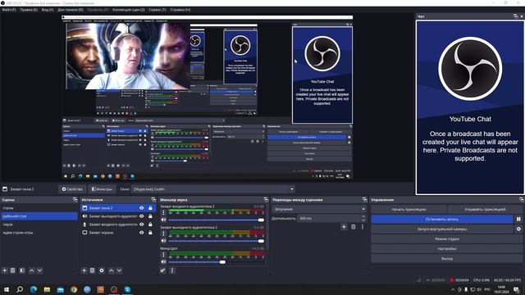This screenshot has height=295, width=525.
Task: Move source up in the Sources toolbar
Action: tap(112, 270)
